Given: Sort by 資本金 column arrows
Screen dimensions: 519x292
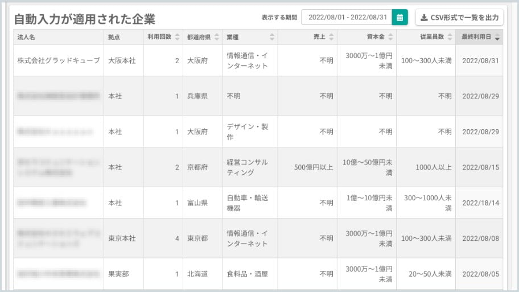Looking at the screenshot, I should (x=390, y=37).
